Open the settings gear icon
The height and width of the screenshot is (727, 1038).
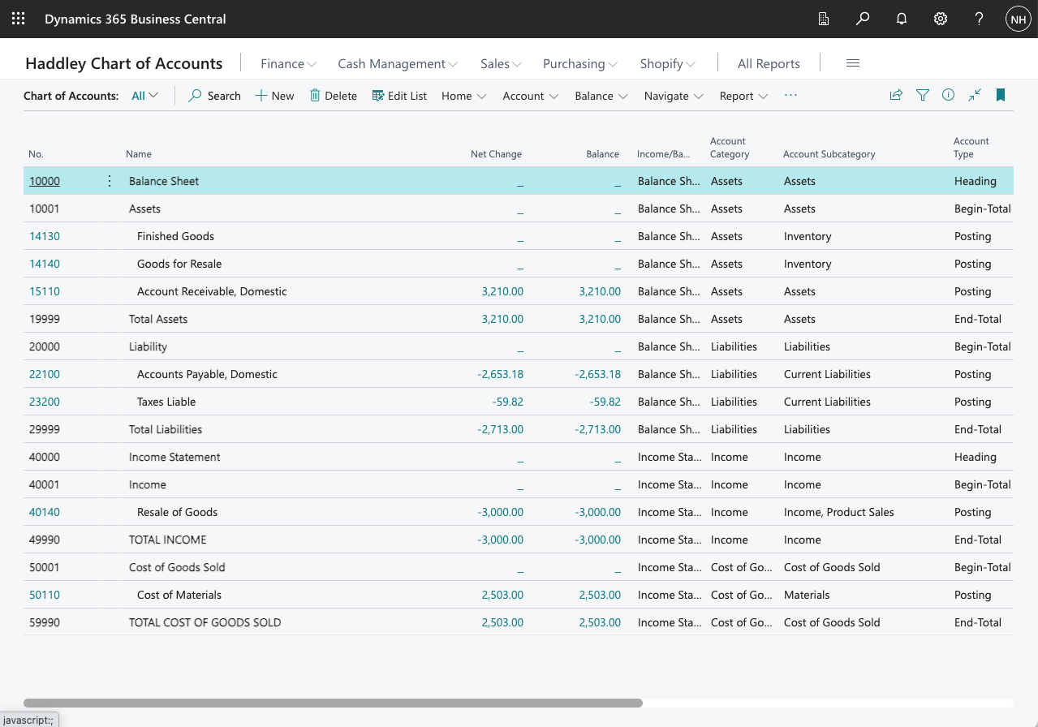(941, 19)
